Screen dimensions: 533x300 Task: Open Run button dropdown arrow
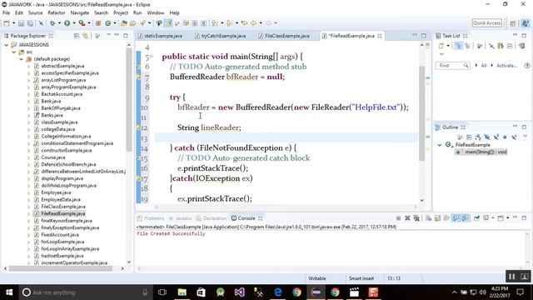74,23
